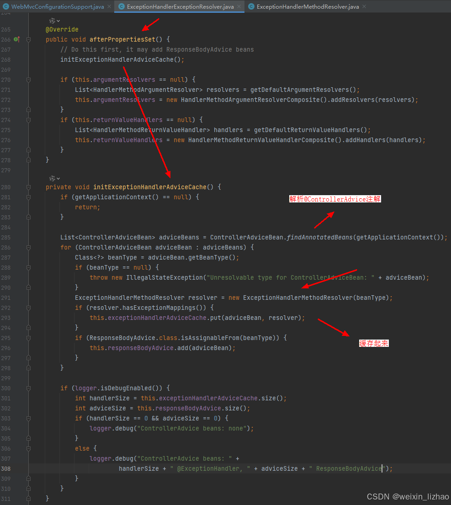Click the 'else' keyword on line 306
Screen dimensions: 451x505
82,448
